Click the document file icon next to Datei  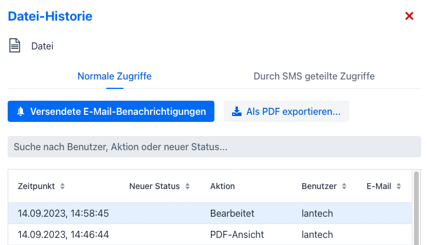coord(15,45)
